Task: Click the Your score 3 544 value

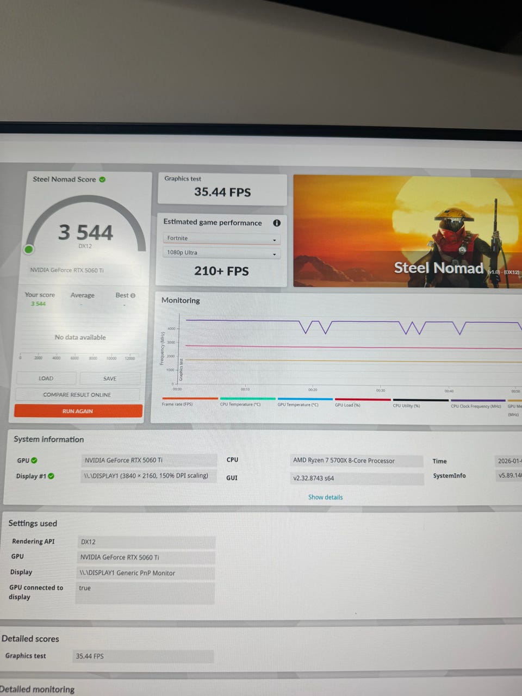Action: point(38,304)
